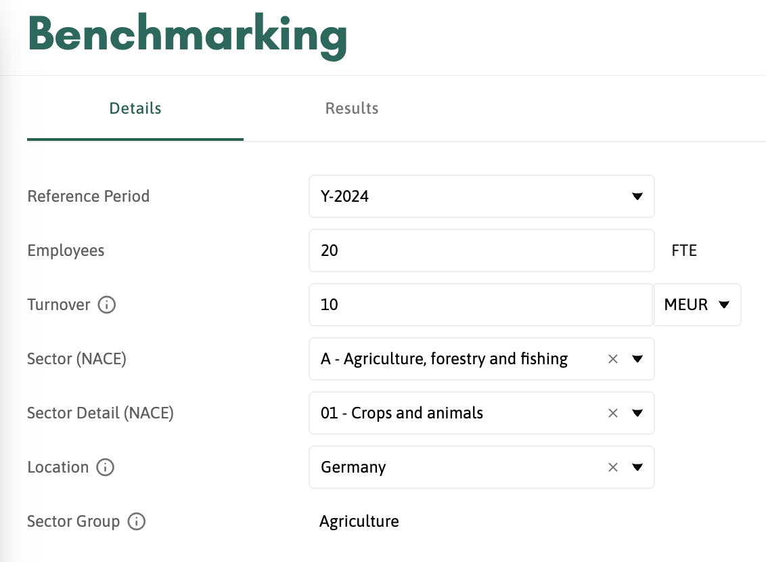This screenshot has height=562, width=766.
Task: Expand the Location dropdown arrow
Action: point(637,467)
